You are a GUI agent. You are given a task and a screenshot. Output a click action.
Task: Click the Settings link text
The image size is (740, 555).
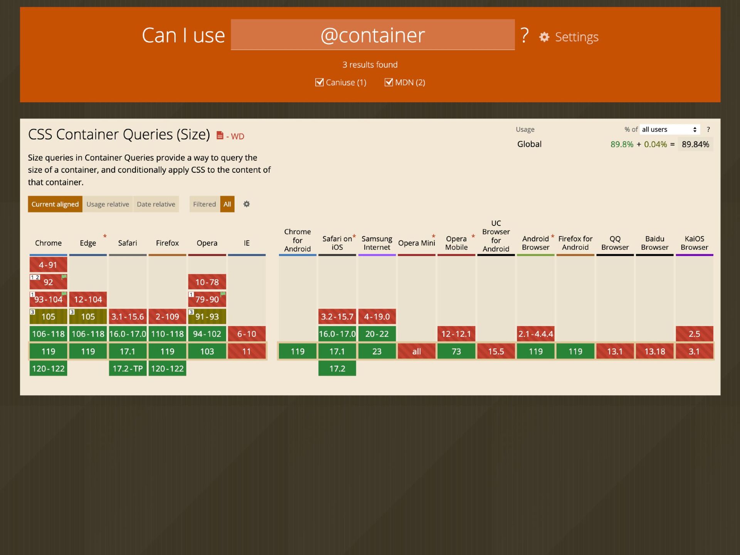click(x=577, y=37)
